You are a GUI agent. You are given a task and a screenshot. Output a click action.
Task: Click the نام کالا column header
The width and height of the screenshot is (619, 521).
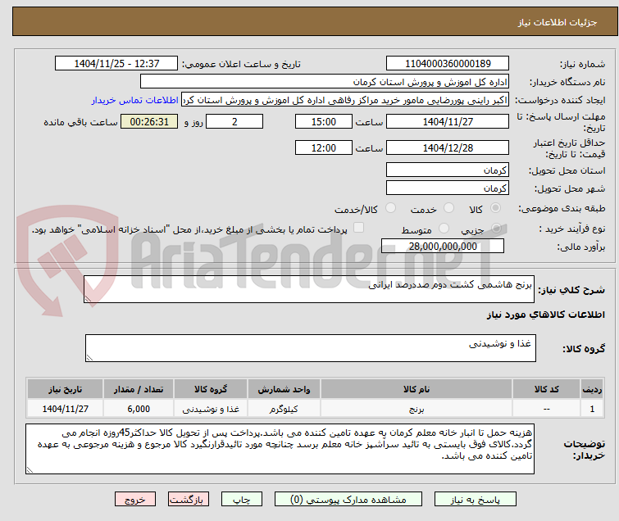click(x=416, y=389)
